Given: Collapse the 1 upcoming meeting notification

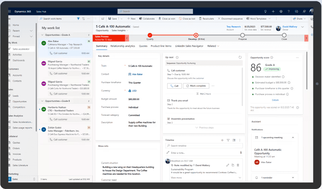Looking at the screenshot, I should (293, 138).
